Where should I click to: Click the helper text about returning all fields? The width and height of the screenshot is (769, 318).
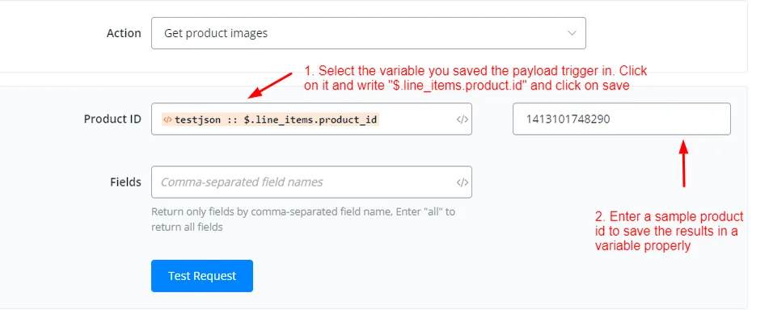point(303,220)
